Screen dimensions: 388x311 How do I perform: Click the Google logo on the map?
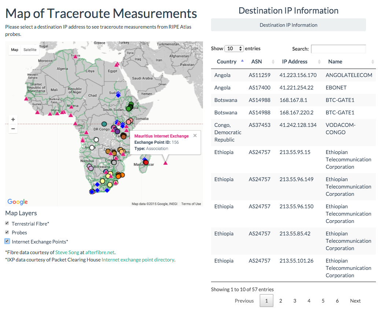(18, 202)
